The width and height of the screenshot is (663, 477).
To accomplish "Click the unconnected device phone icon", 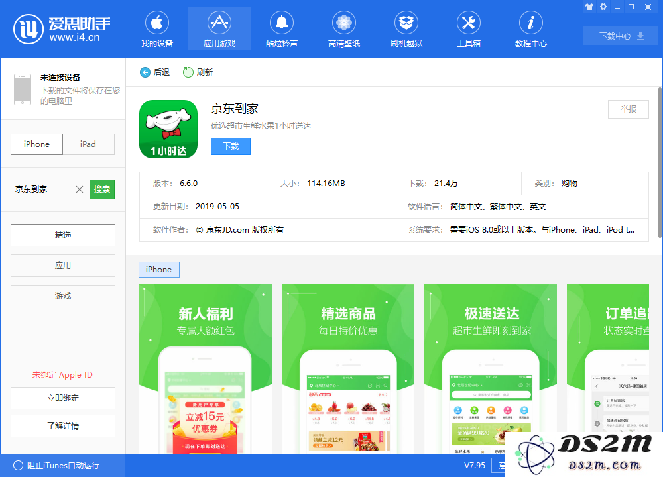I will [x=23, y=89].
